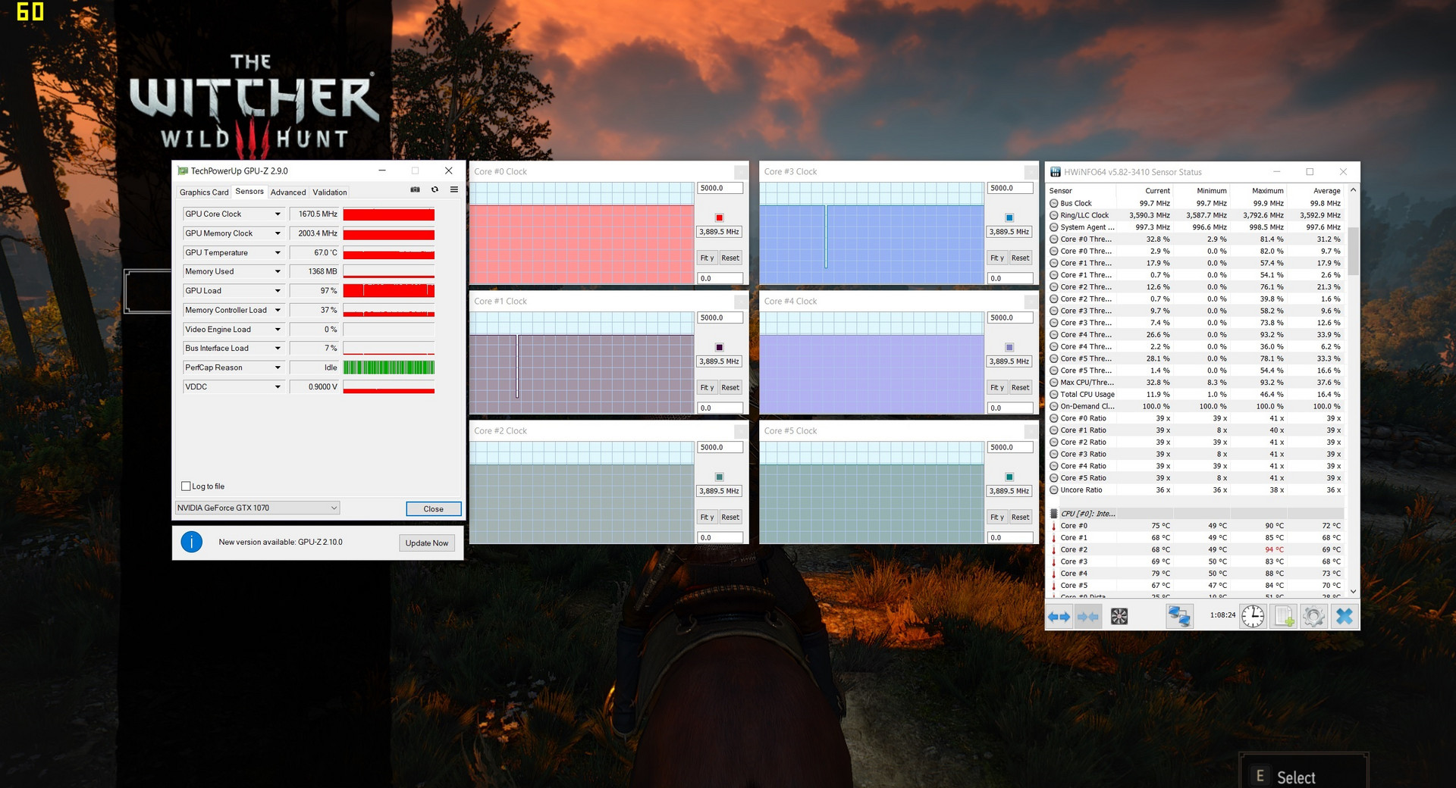Open the GPU Load sensor dropdown

[x=278, y=291]
